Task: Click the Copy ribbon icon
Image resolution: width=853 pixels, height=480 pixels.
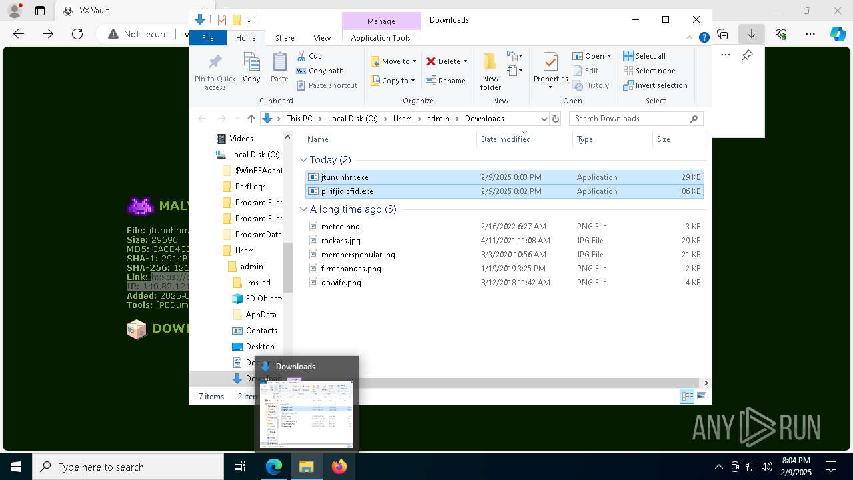Action: (x=251, y=62)
